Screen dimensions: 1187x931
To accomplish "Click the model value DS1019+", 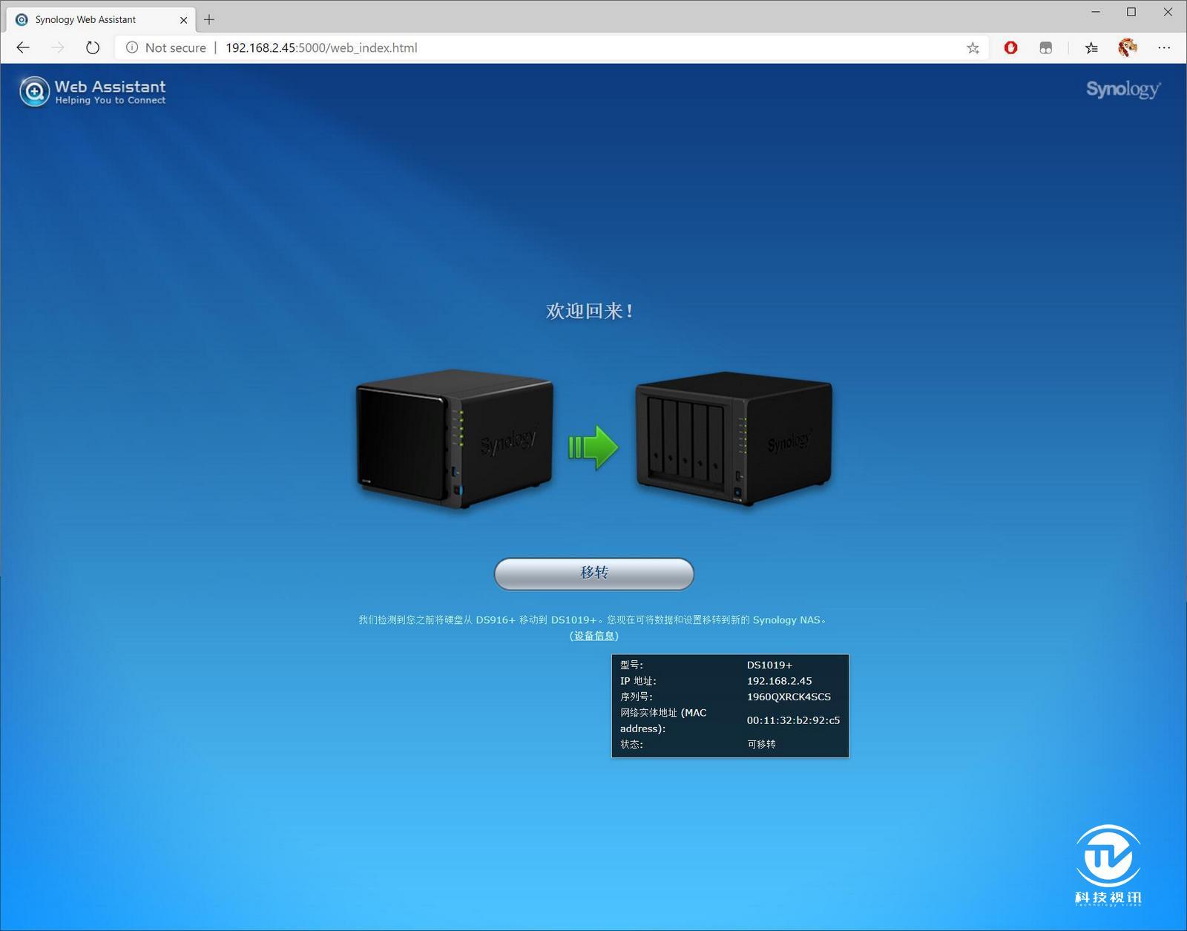I will [x=769, y=665].
